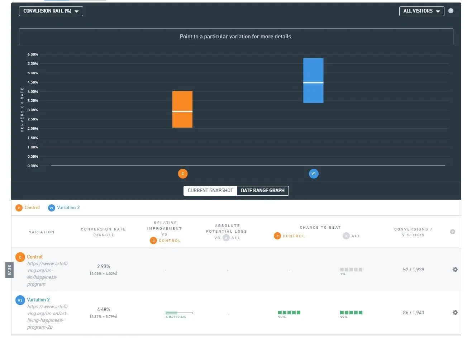Click the help icon beside All Visitors
The height and width of the screenshot is (338, 467).
coord(451,11)
